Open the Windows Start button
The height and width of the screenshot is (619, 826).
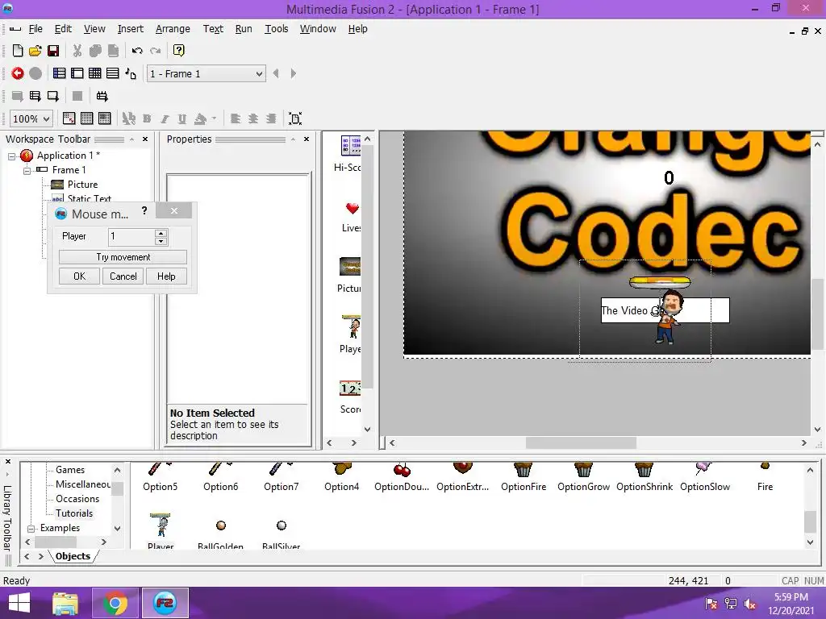(x=19, y=603)
